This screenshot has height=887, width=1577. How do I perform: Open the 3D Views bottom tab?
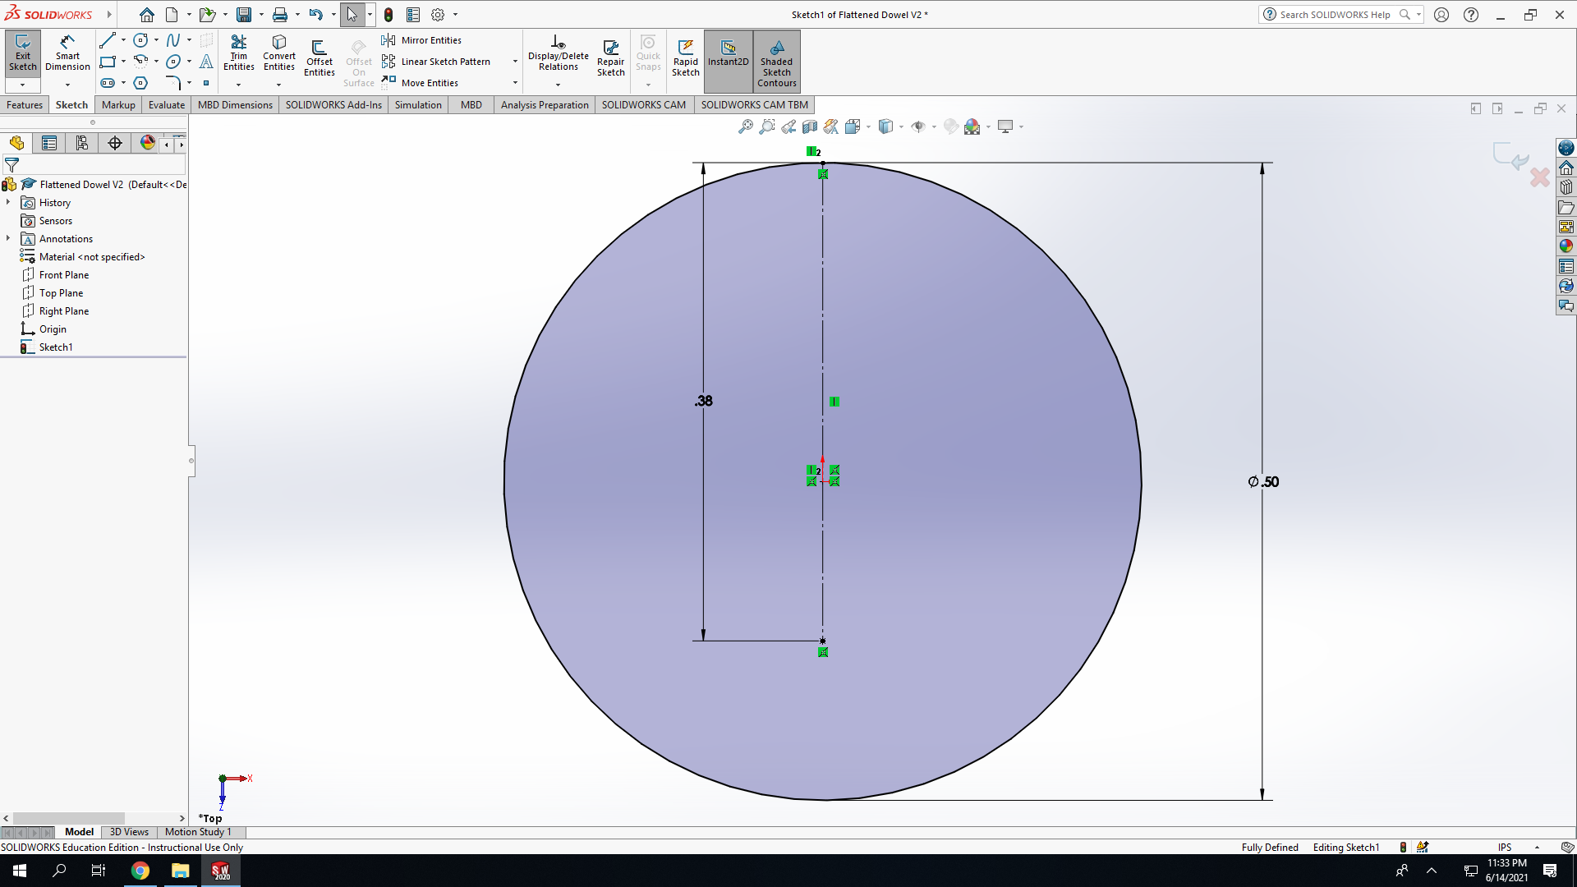coord(130,832)
